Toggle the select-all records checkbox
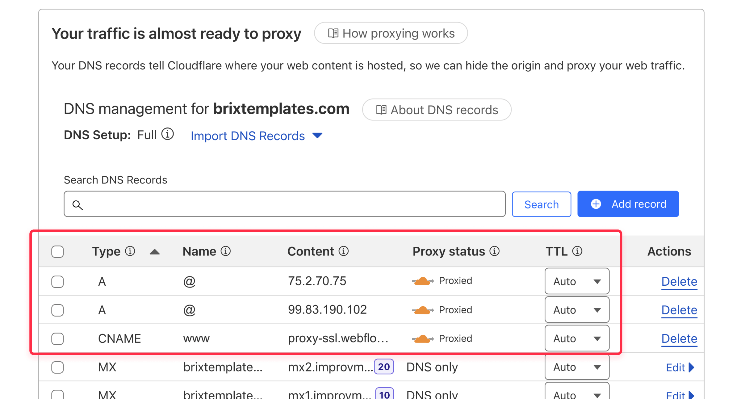Screen dimensions: 741x399 coord(57,251)
